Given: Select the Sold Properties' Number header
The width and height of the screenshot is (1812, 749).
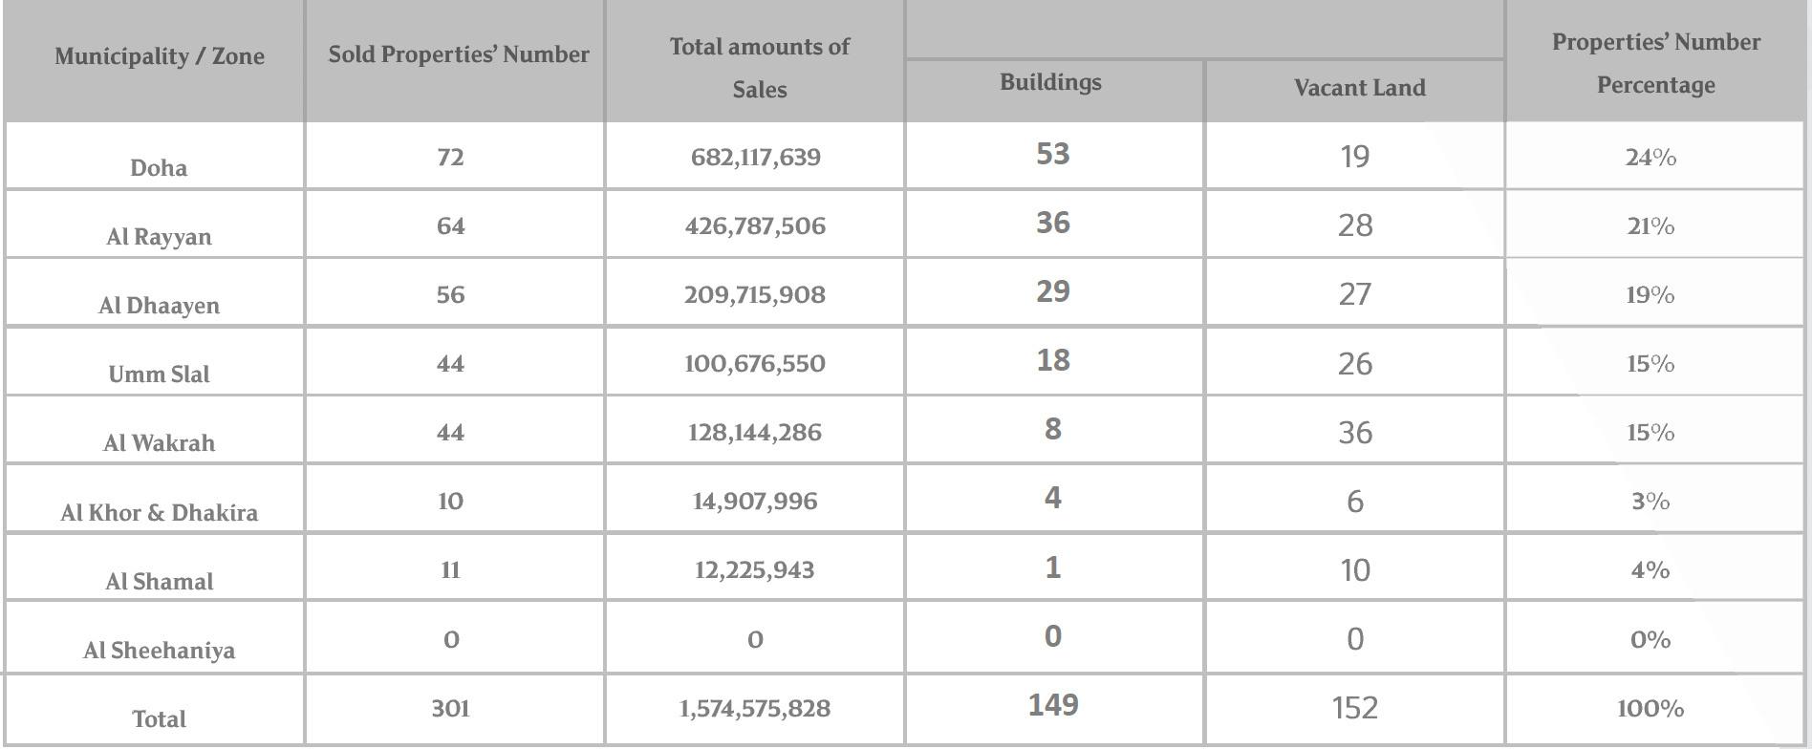Looking at the screenshot, I should click(459, 54).
